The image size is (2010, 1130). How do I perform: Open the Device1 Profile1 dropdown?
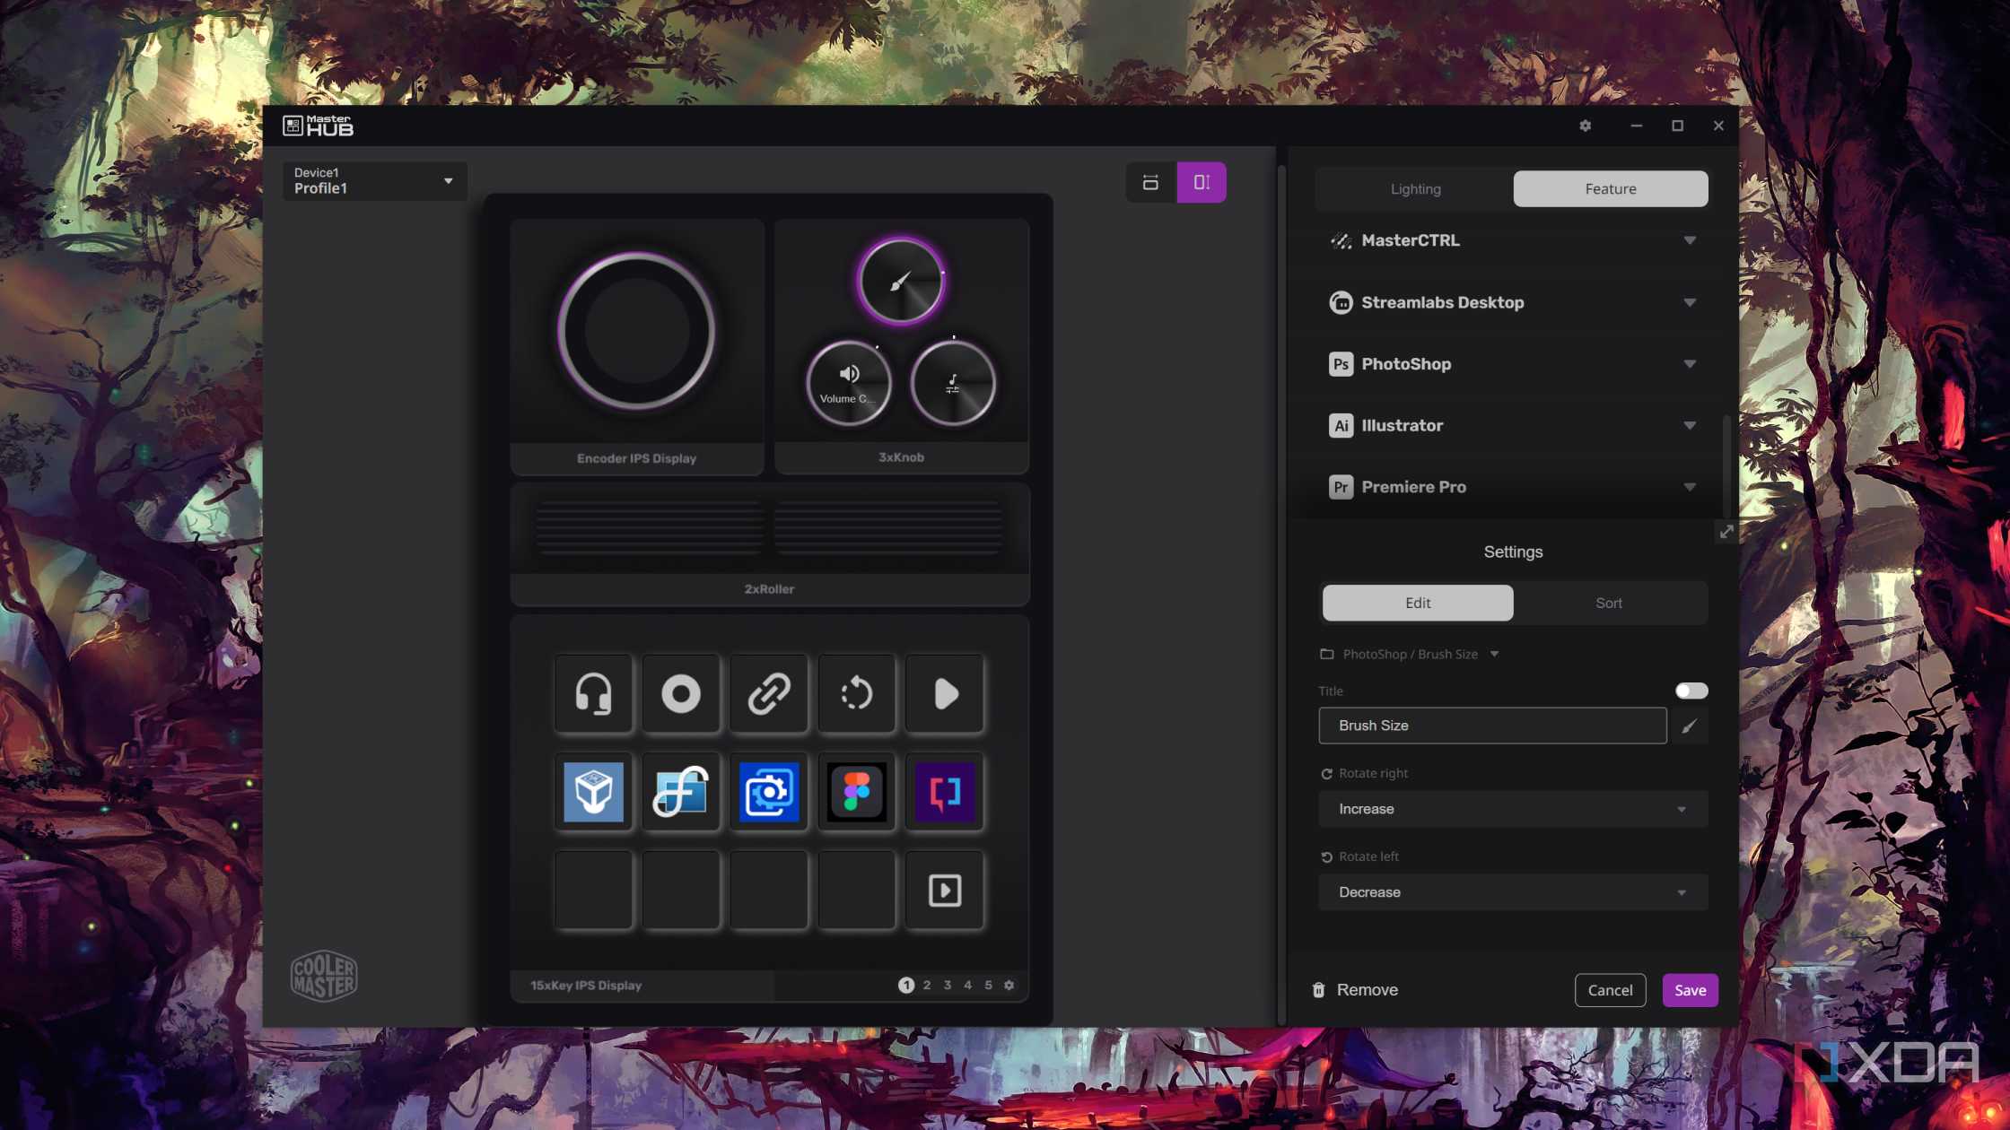(x=374, y=181)
